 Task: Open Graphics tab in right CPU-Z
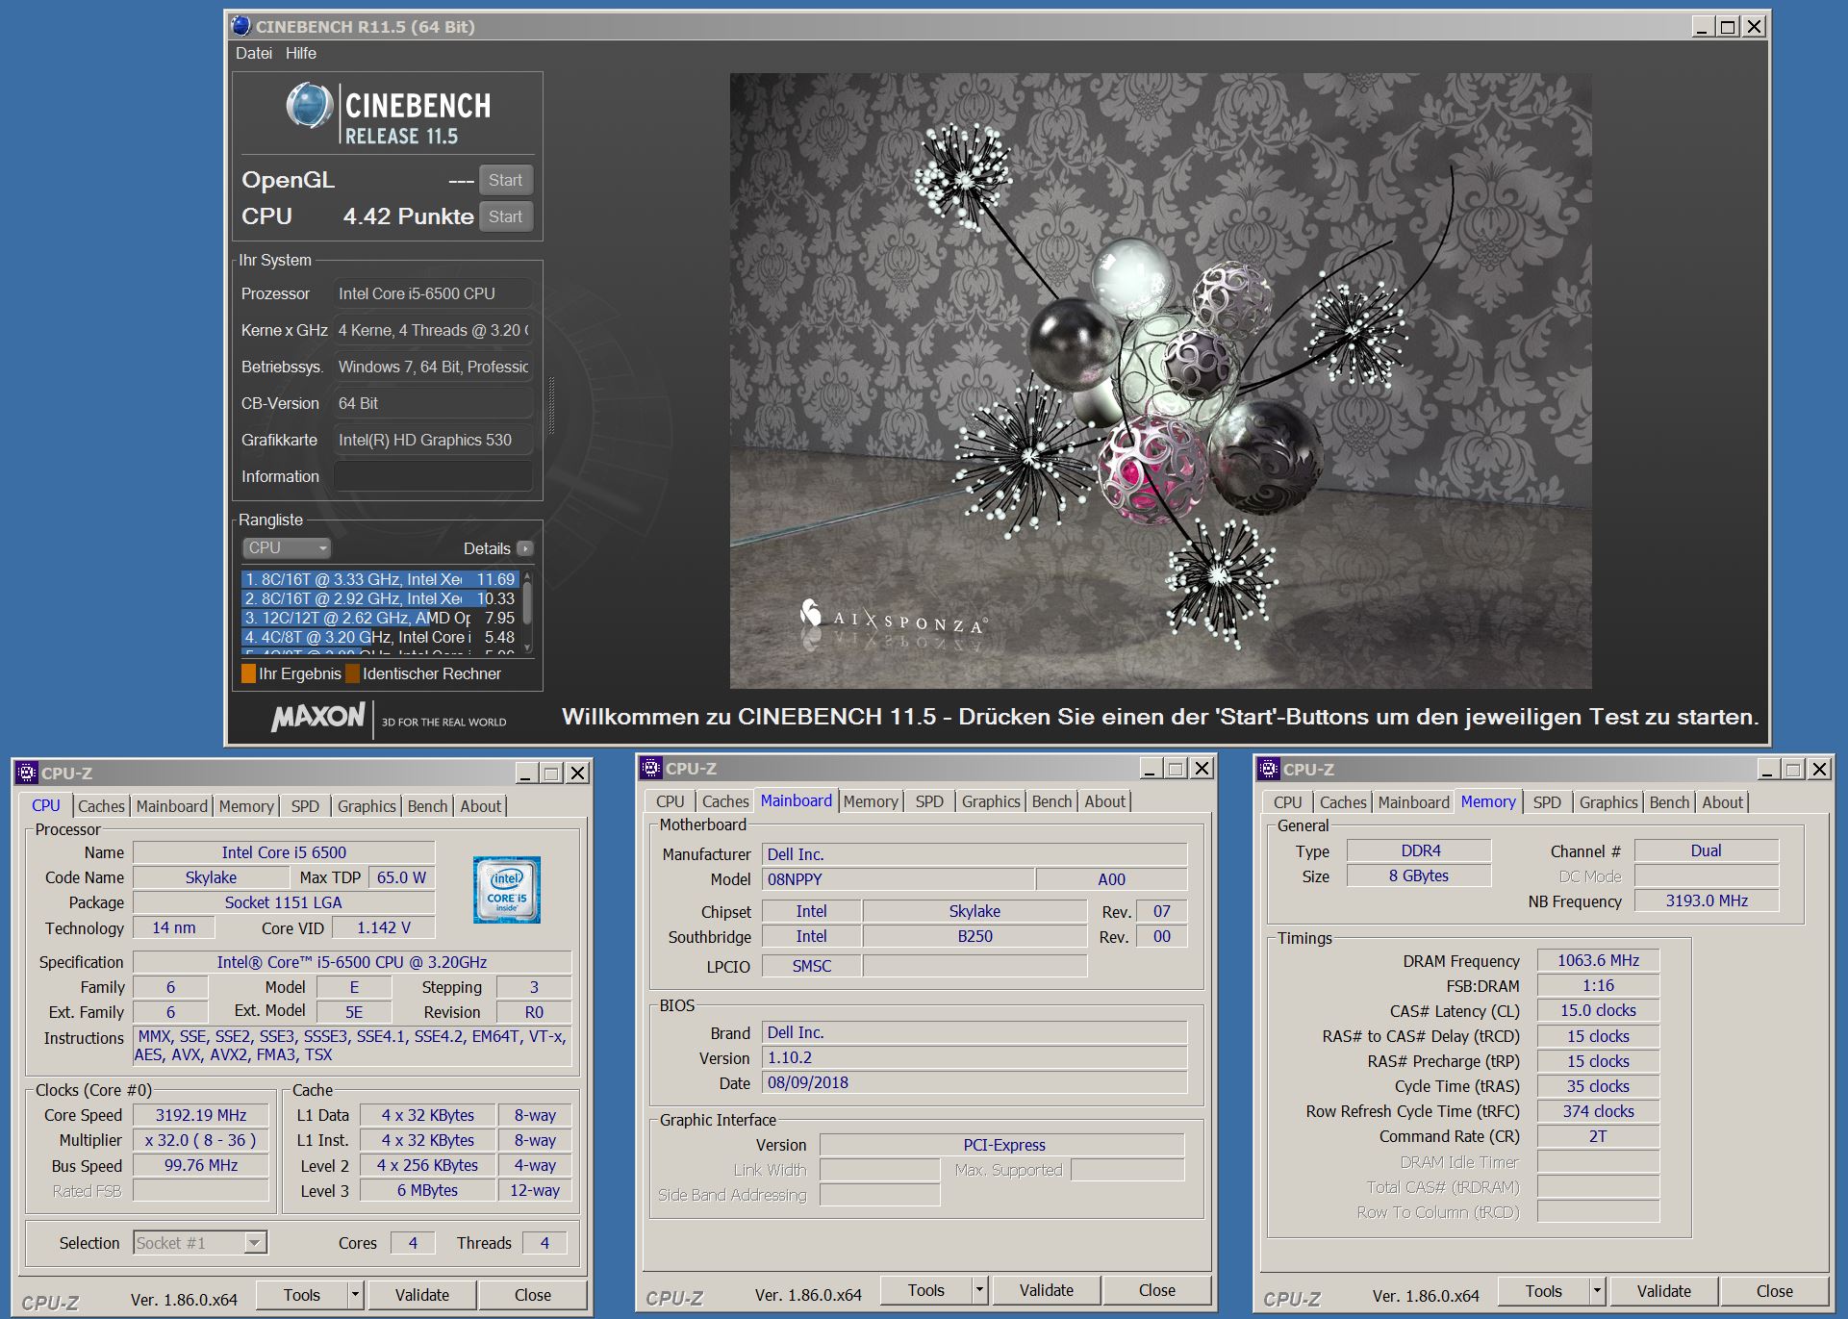pyautogui.click(x=1608, y=802)
